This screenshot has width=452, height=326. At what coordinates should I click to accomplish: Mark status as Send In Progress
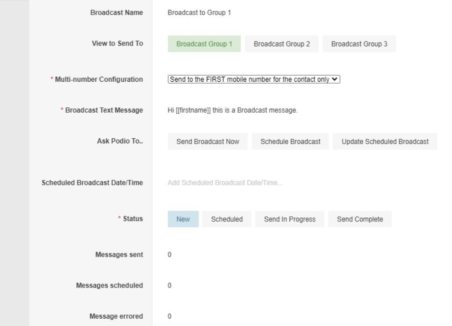289,219
